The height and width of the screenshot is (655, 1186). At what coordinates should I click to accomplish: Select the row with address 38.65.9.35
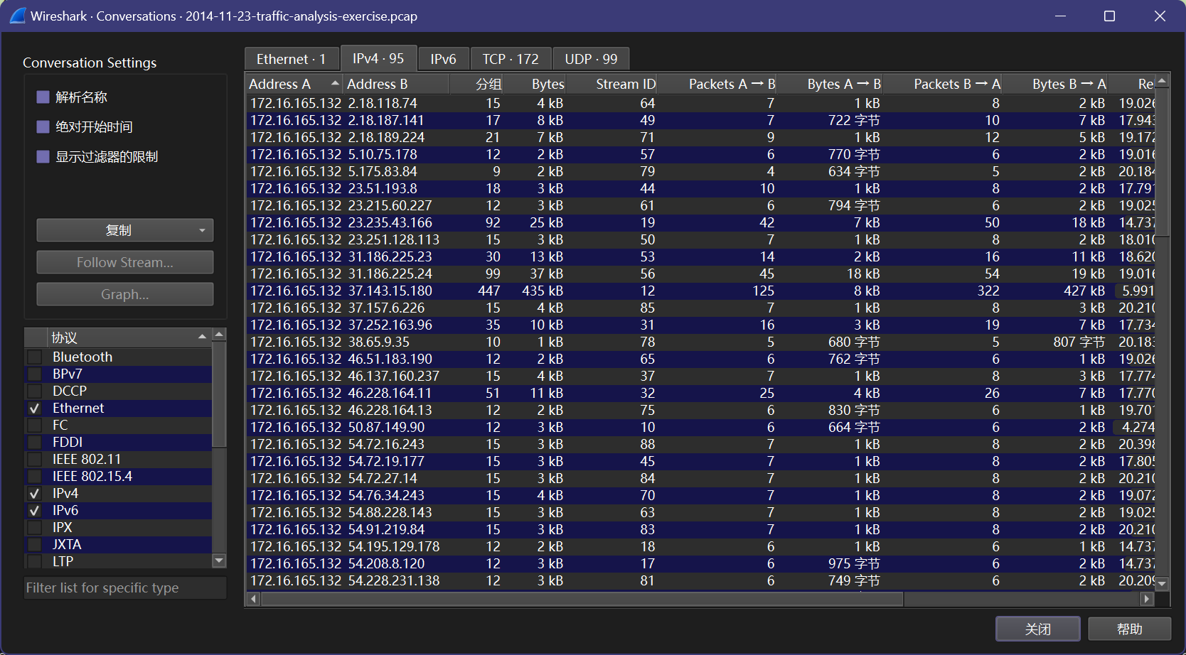[x=700, y=342]
